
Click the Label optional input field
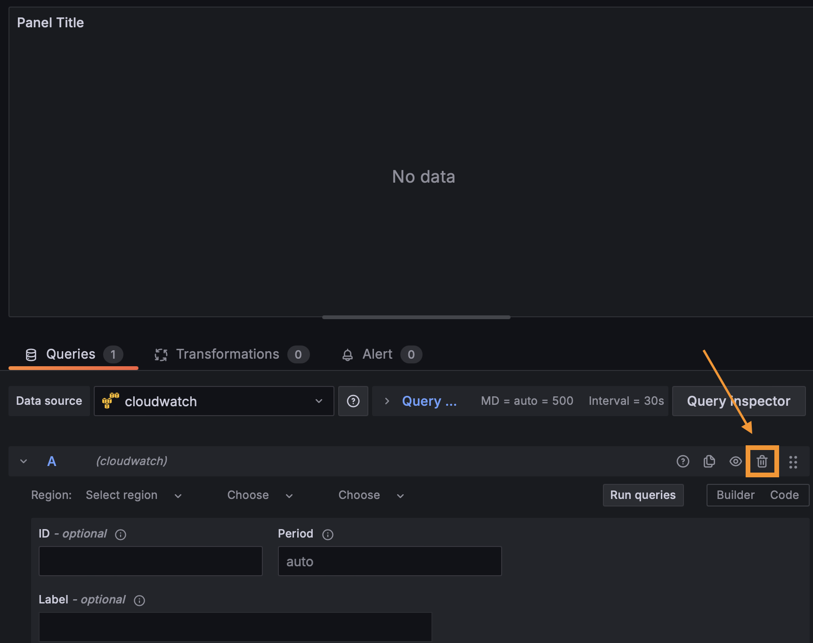click(236, 627)
